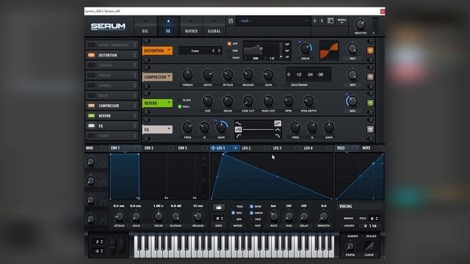The width and height of the screenshot is (470, 264).
Task: Enable MONO voicing checkbox
Action: pos(341,219)
